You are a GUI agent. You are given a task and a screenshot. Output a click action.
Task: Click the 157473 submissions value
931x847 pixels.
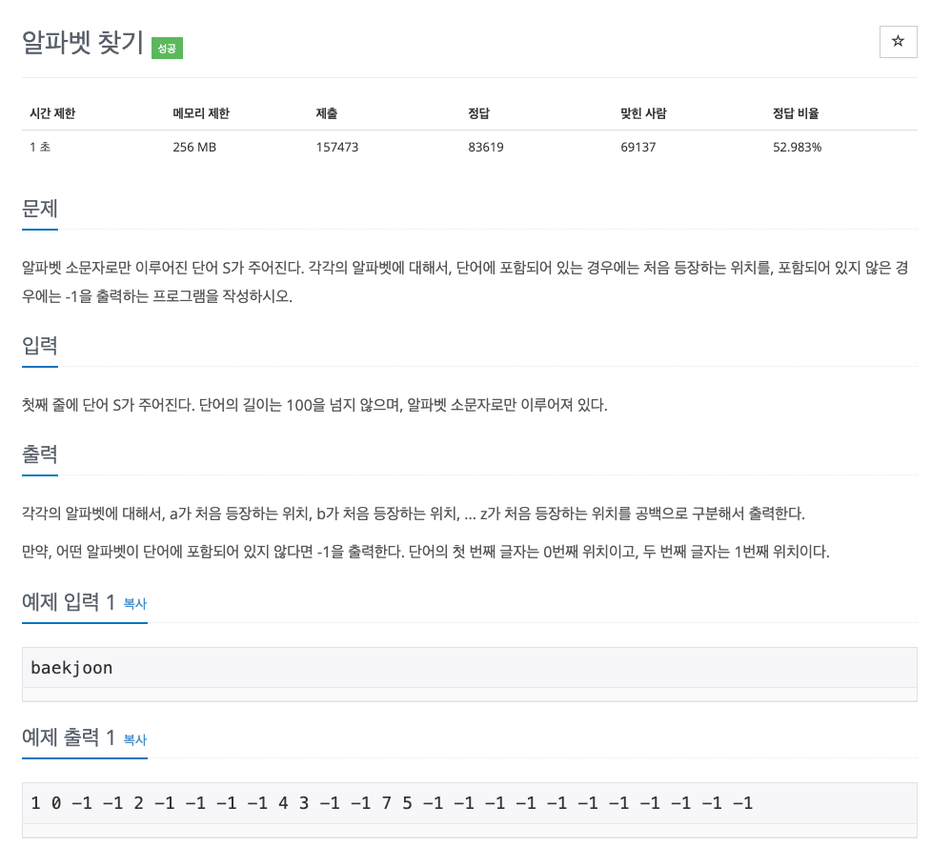coord(337,148)
